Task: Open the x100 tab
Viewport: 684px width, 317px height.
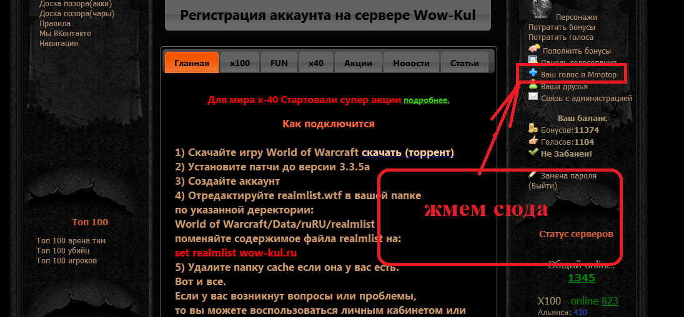Action: coord(240,63)
